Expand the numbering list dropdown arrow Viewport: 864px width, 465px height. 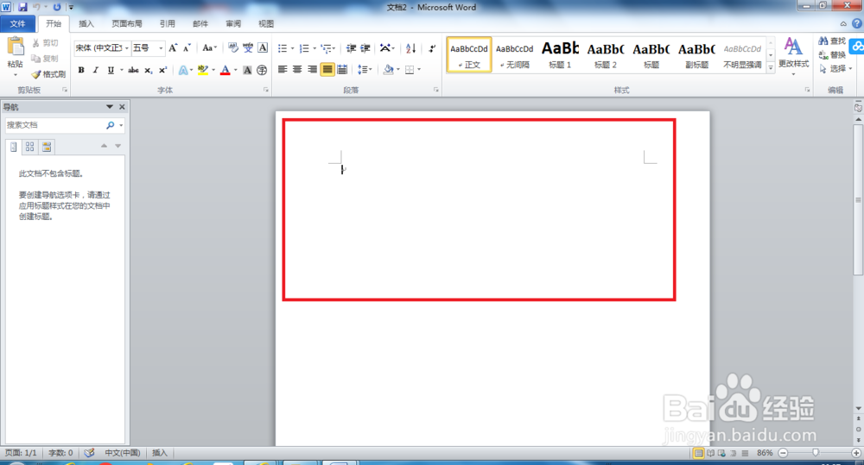click(x=314, y=48)
